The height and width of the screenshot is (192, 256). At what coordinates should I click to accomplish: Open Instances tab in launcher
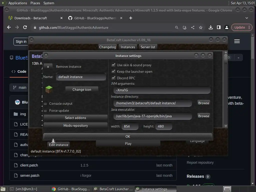pyautogui.click(x=128, y=47)
